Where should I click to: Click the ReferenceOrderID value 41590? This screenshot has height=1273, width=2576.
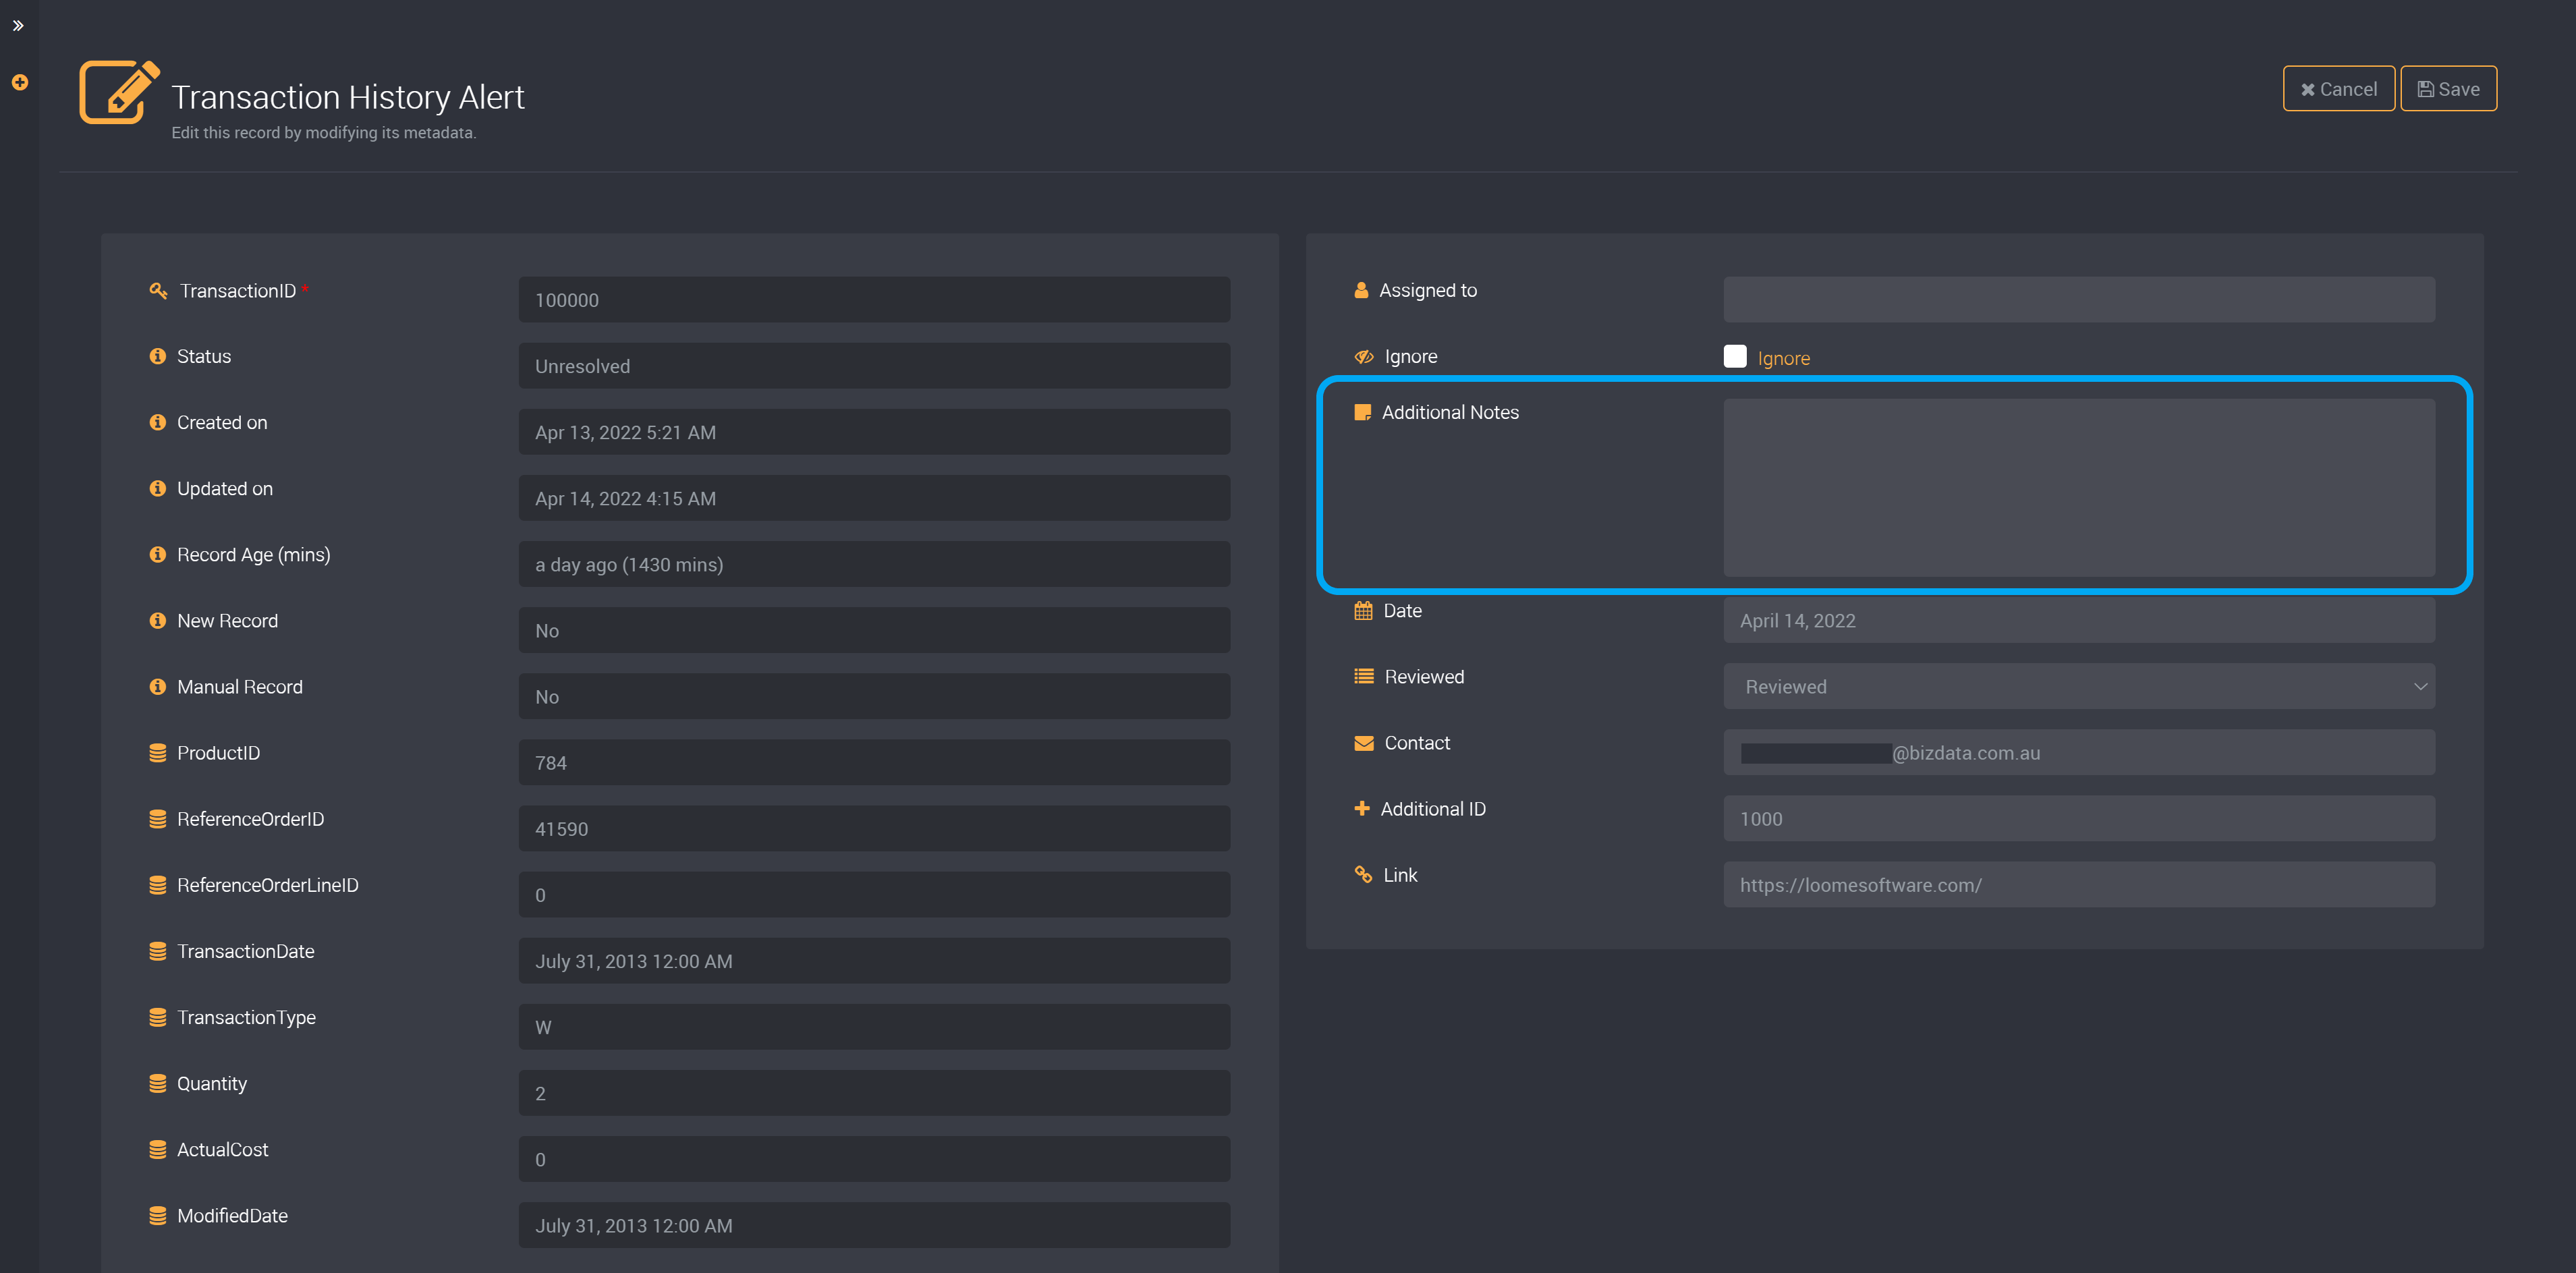coord(874,828)
